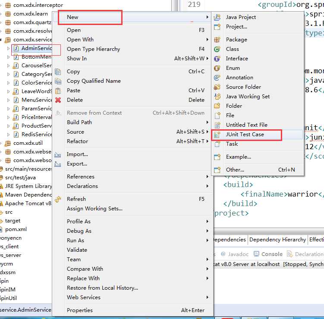Screen dimensions: 324x319
Task: Expand the MenuService tree node arrow
Action: click(8, 100)
